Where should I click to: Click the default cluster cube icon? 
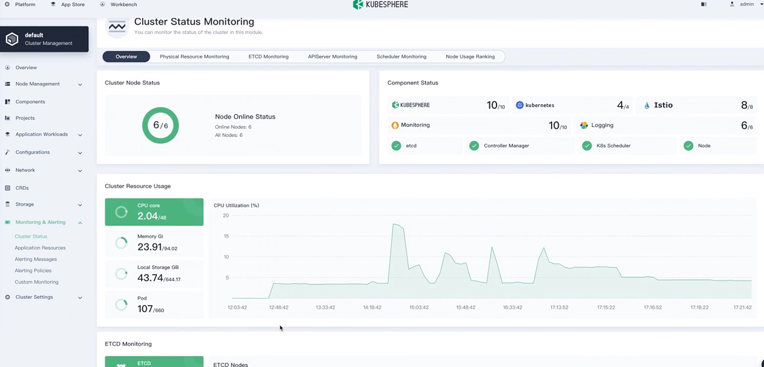coord(12,39)
